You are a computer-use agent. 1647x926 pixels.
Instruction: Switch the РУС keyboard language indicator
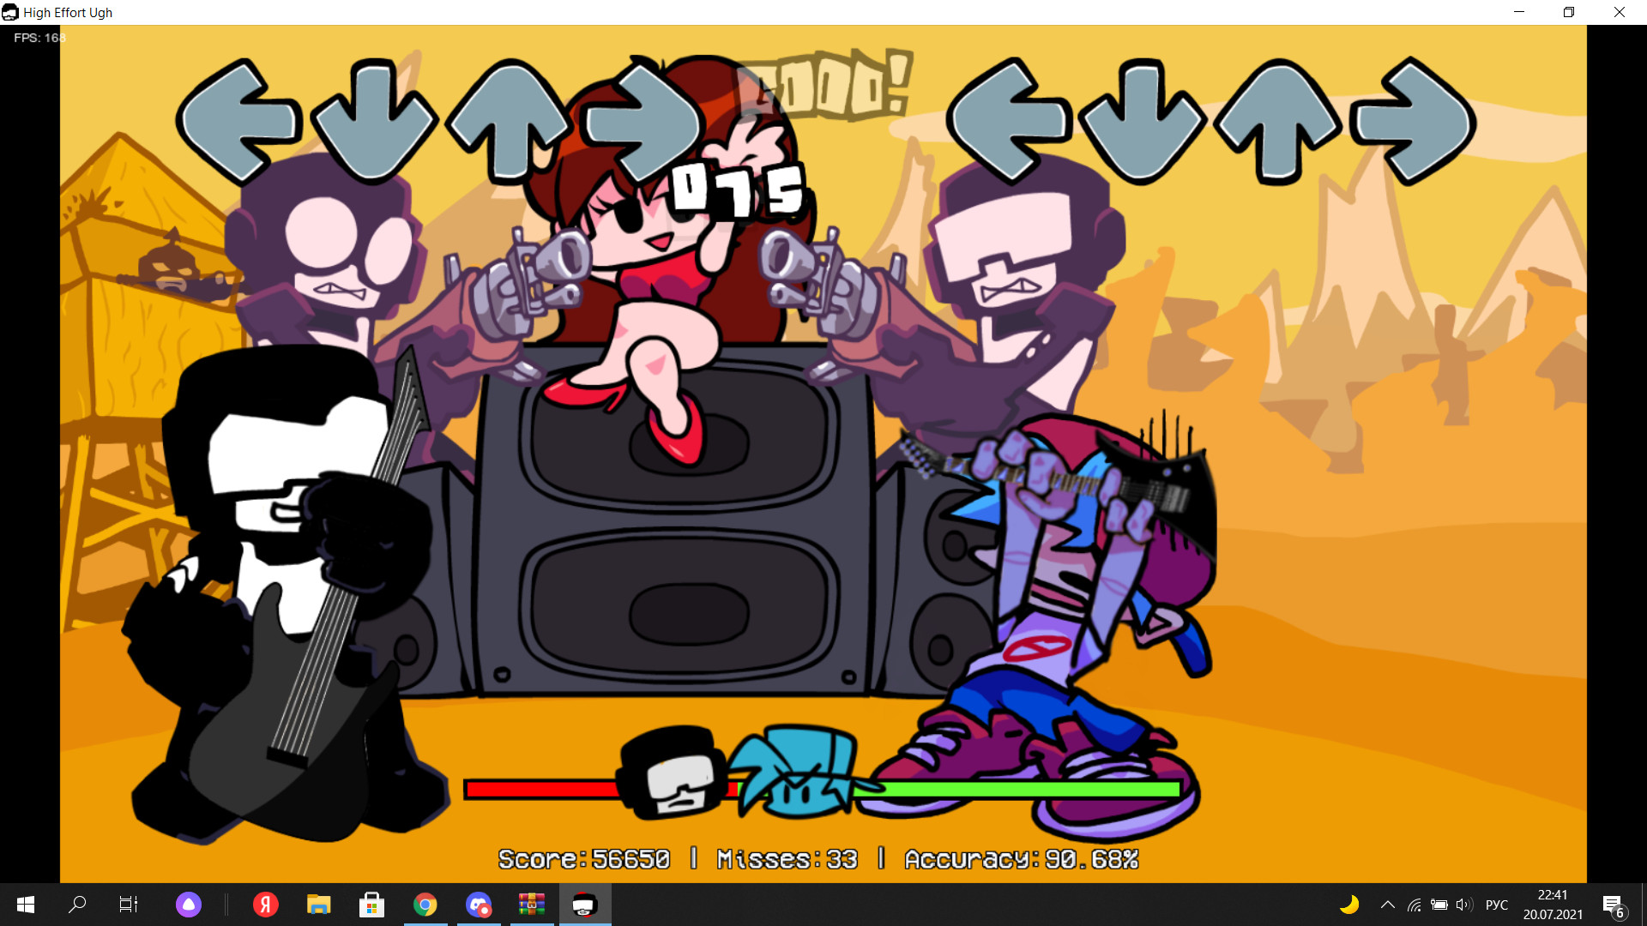1497,905
